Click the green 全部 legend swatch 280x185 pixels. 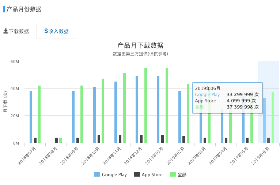[173, 175]
